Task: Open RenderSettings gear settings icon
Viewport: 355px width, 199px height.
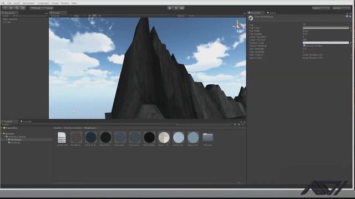Action: point(350,16)
